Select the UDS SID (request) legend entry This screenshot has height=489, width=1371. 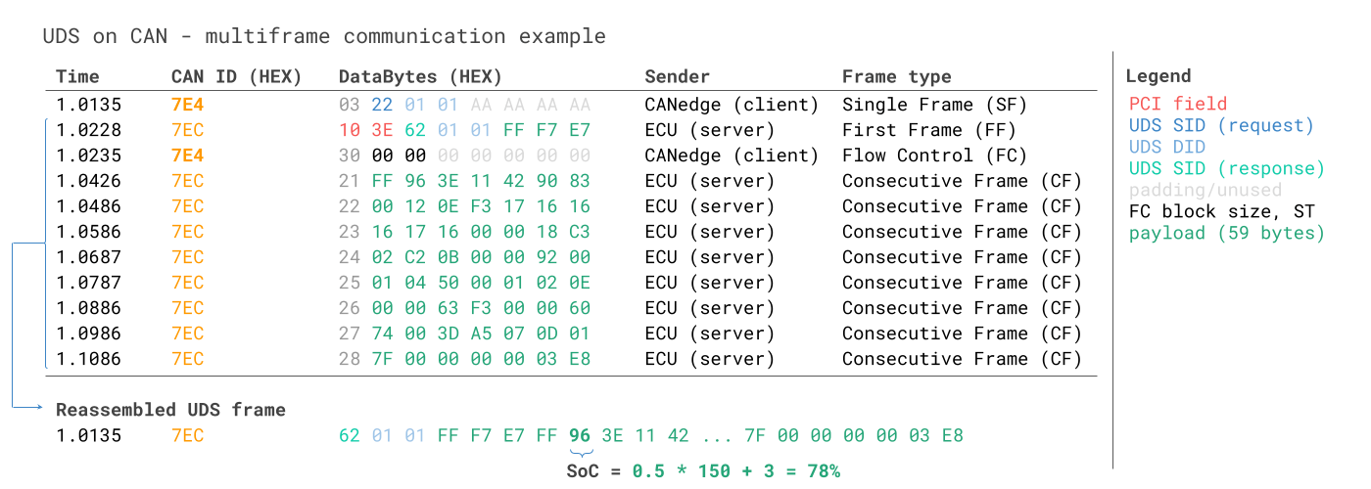[x=1221, y=125]
